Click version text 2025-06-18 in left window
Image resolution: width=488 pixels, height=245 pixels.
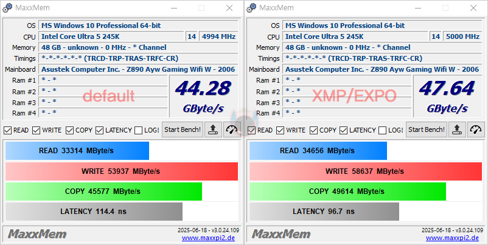pyautogui.click(x=208, y=230)
